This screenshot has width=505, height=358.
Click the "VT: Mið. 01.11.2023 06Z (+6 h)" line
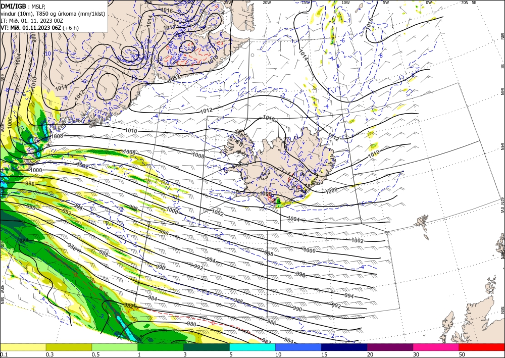click(39, 28)
